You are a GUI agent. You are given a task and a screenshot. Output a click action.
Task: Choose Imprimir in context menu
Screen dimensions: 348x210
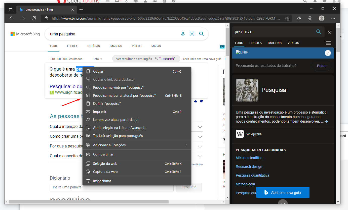pyautogui.click(x=137, y=112)
